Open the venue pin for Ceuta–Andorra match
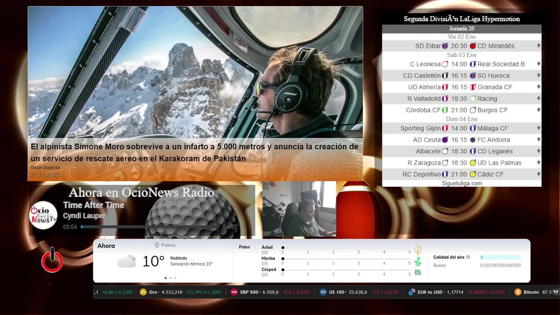This screenshot has height=315, width=560. (x=539, y=140)
